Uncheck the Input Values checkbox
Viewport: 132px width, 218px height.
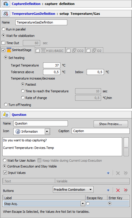click(5, 173)
